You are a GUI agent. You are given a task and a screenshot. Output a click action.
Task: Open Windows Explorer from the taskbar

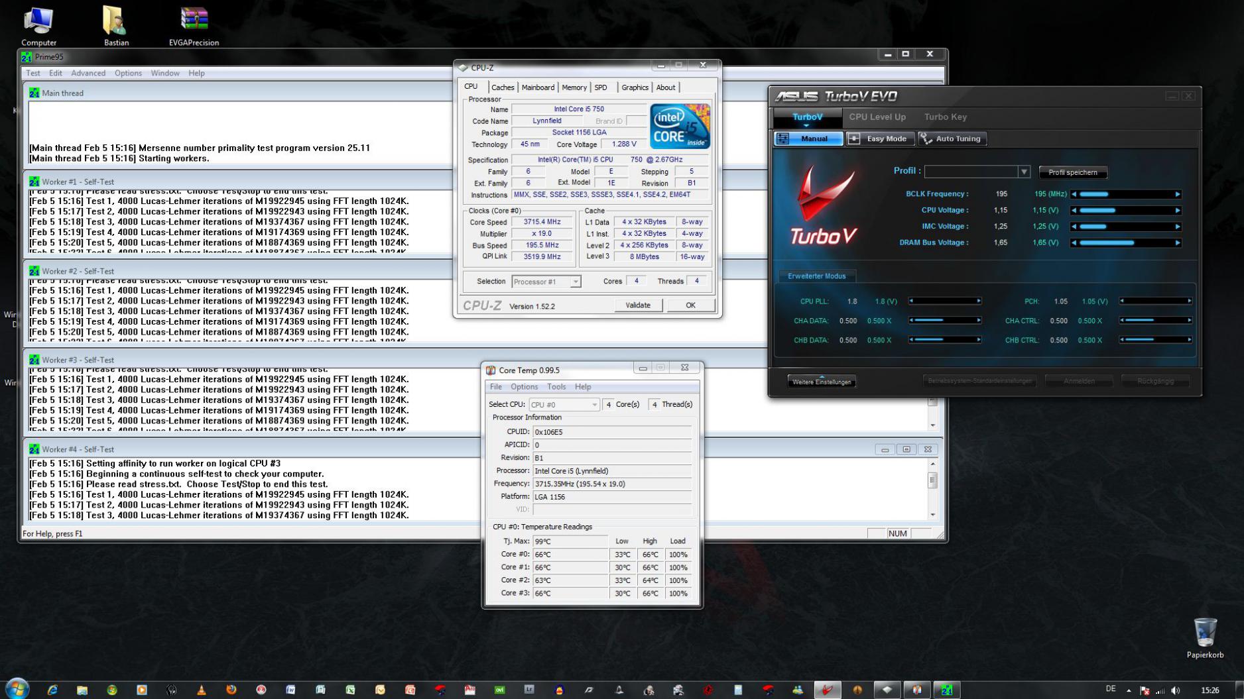click(82, 690)
